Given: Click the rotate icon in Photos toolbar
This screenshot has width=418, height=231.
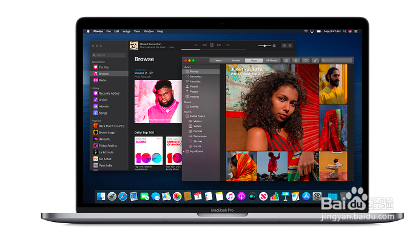Looking at the screenshot, I should [315, 61].
